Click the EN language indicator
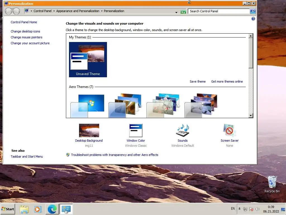 coord(233,209)
